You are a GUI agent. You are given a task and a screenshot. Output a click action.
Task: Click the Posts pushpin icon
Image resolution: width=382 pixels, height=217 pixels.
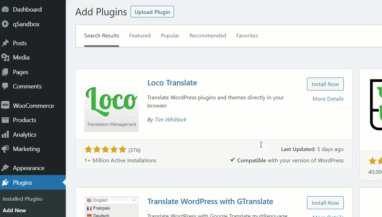click(5, 43)
